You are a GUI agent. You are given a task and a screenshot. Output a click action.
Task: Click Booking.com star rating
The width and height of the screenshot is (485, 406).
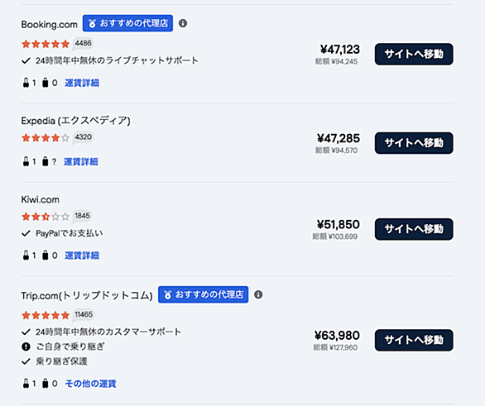(x=46, y=44)
